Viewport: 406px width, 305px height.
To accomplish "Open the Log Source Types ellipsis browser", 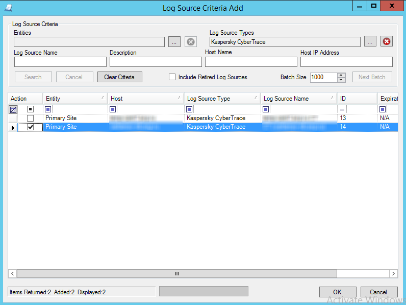I will pos(370,42).
